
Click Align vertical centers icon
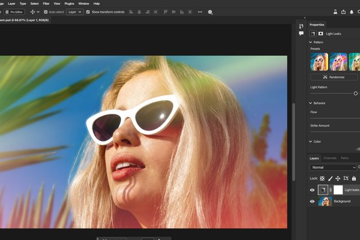coord(173,12)
